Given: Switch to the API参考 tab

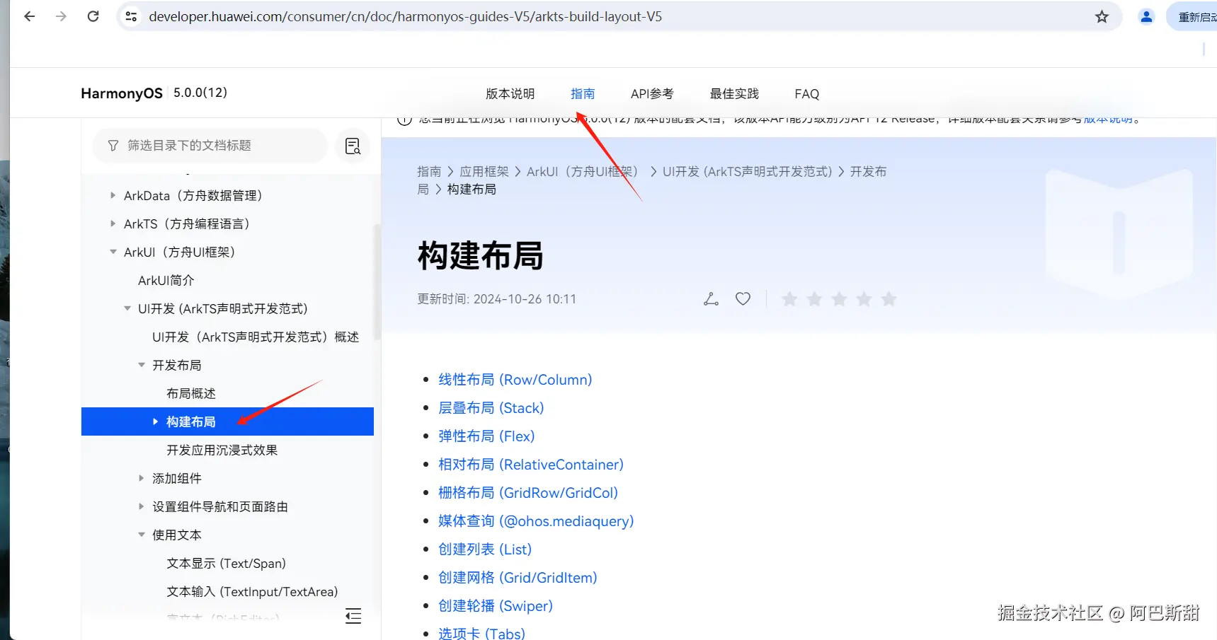Looking at the screenshot, I should [651, 93].
